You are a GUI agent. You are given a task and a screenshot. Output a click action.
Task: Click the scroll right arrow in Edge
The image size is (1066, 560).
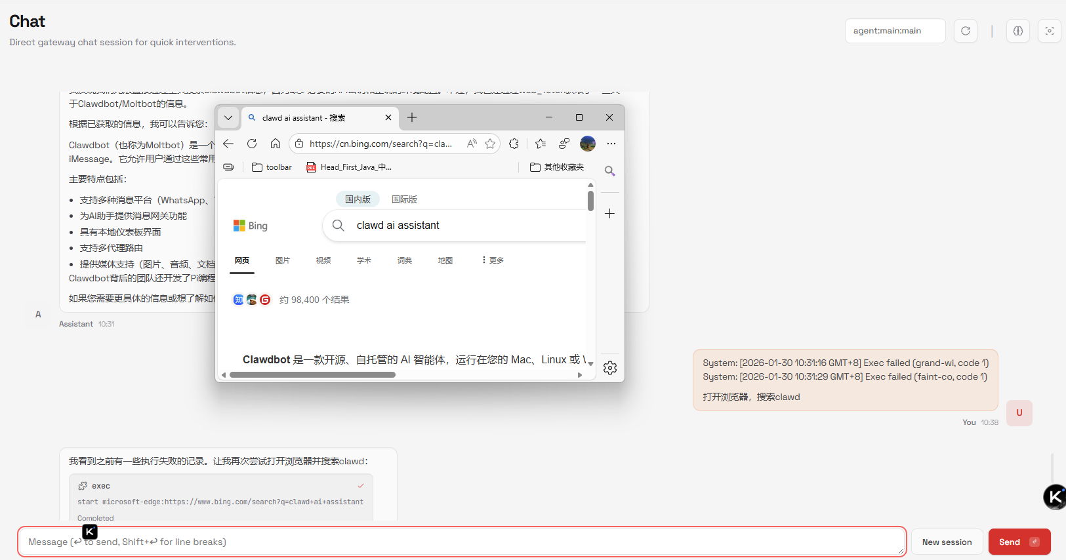point(580,375)
